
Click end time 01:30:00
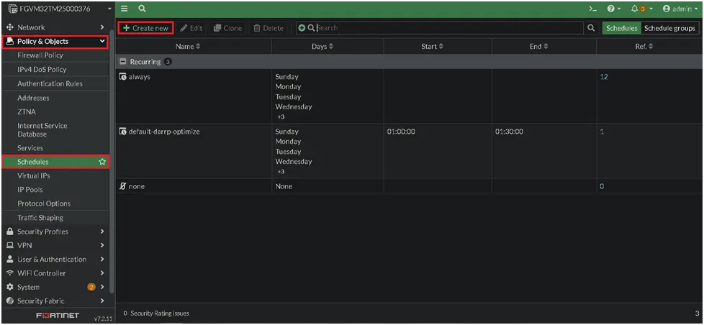[x=509, y=132]
